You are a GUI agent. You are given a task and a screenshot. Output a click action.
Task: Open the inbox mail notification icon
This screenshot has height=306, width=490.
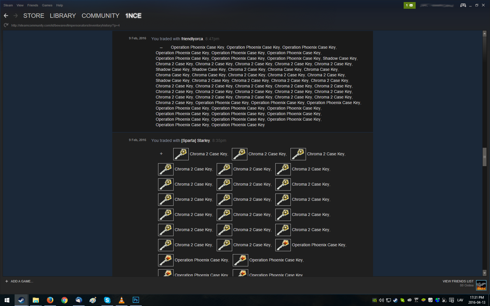[x=409, y=5]
